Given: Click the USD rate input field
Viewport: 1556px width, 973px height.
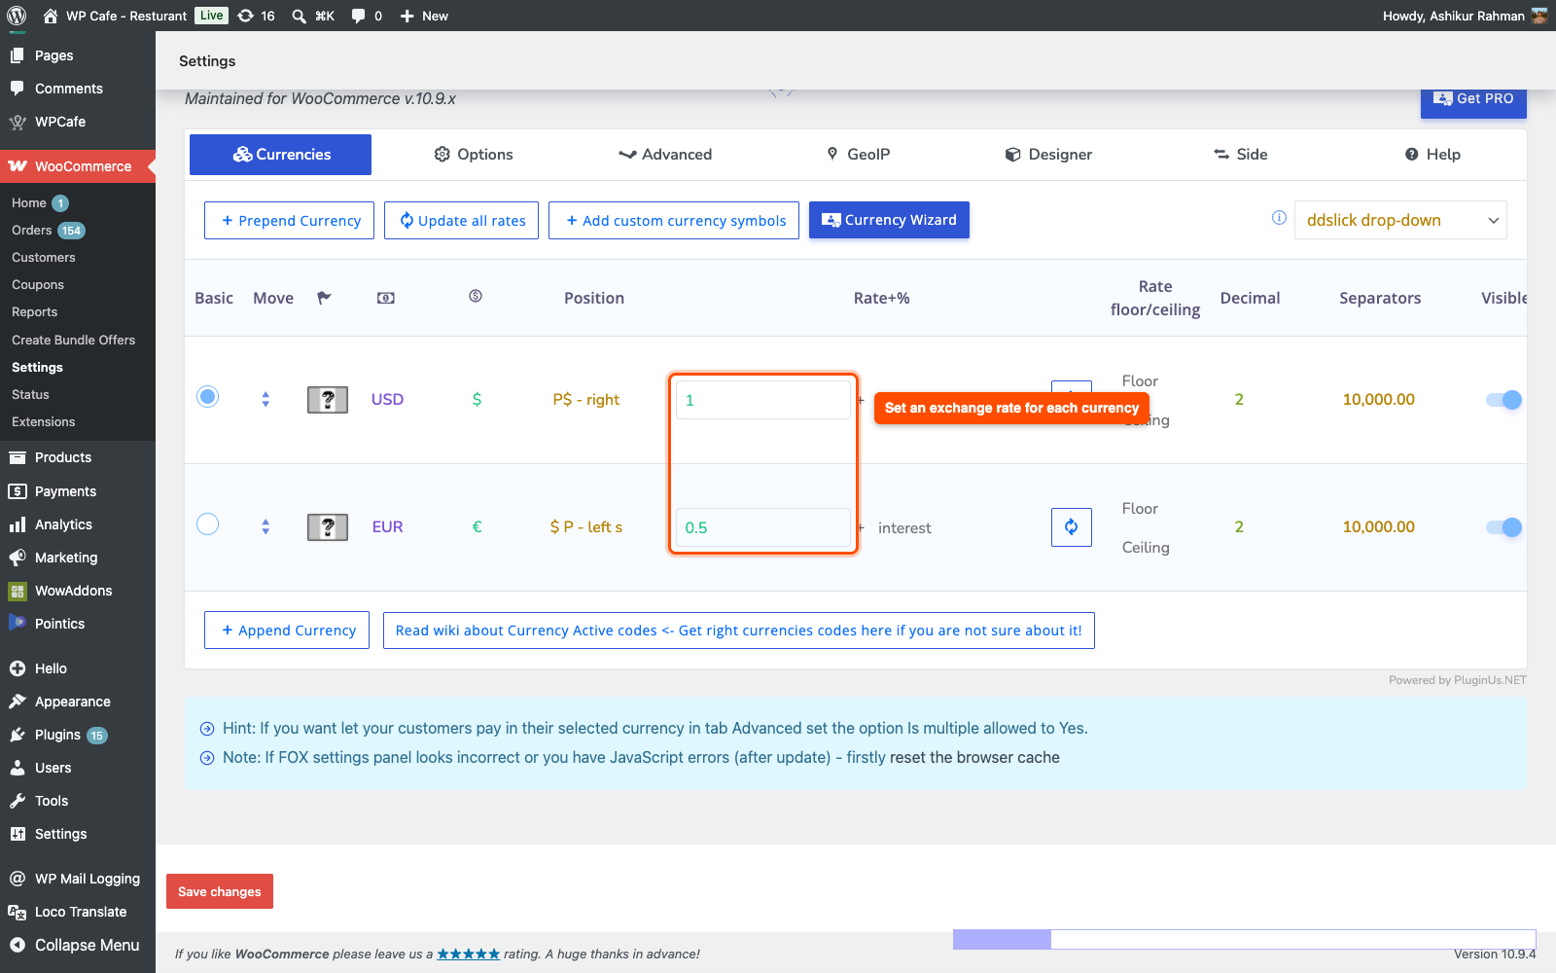Looking at the screenshot, I should (x=763, y=400).
